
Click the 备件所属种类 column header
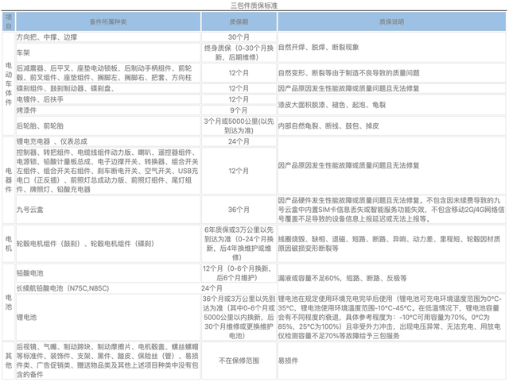(x=108, y=21)
